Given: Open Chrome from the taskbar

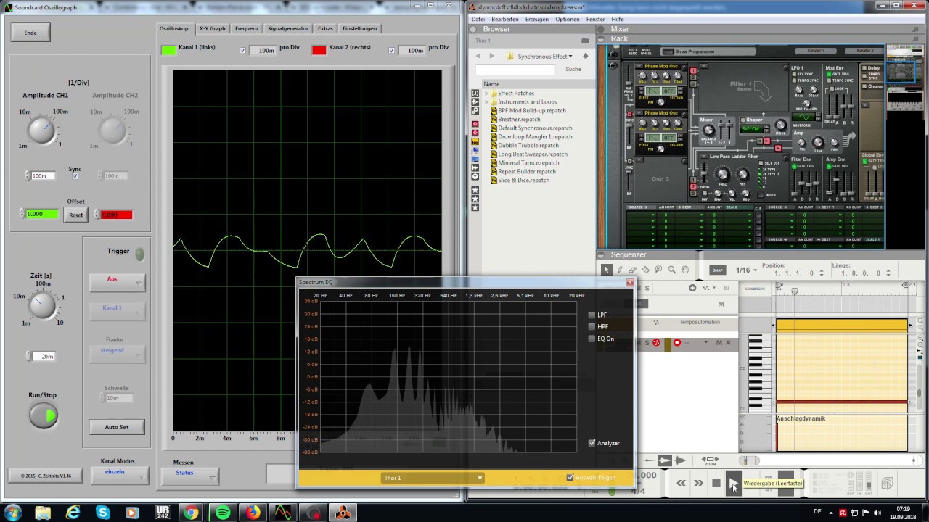Looking at the screenshot, I should [x=191, y=513].
